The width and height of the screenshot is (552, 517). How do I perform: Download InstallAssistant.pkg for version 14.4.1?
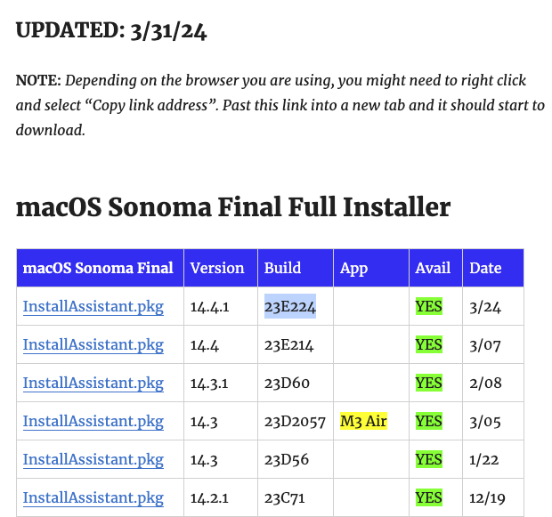tap(93, 307)
